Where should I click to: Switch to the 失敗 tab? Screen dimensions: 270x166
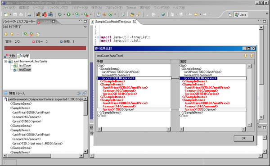tap(10, 56)
